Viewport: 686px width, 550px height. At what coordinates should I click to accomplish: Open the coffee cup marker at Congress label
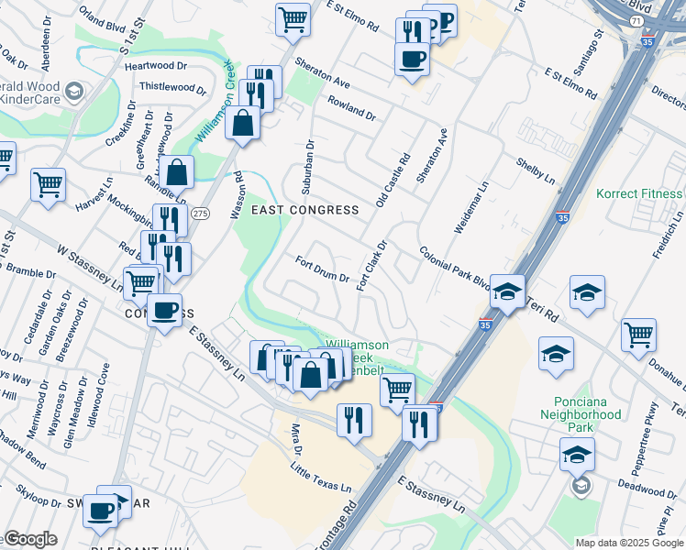(164, 311)
